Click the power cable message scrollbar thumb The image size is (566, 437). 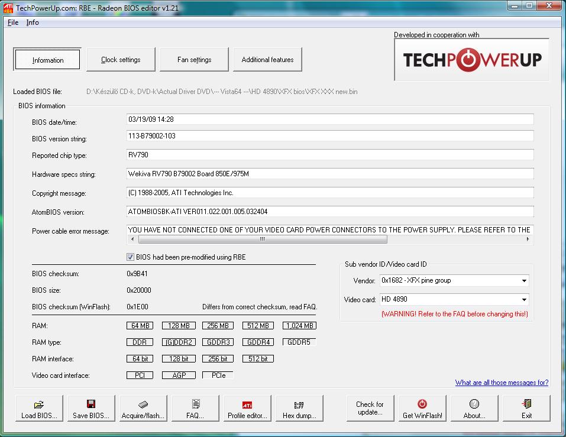[x=263, y=239]
